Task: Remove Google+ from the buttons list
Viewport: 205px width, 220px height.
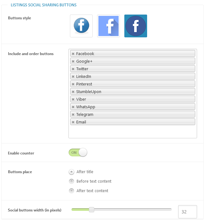Action: click(x=73, y=61)
